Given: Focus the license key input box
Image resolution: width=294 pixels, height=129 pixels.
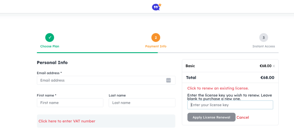Looking at the screenshot, I should click(x=230, y=105).
